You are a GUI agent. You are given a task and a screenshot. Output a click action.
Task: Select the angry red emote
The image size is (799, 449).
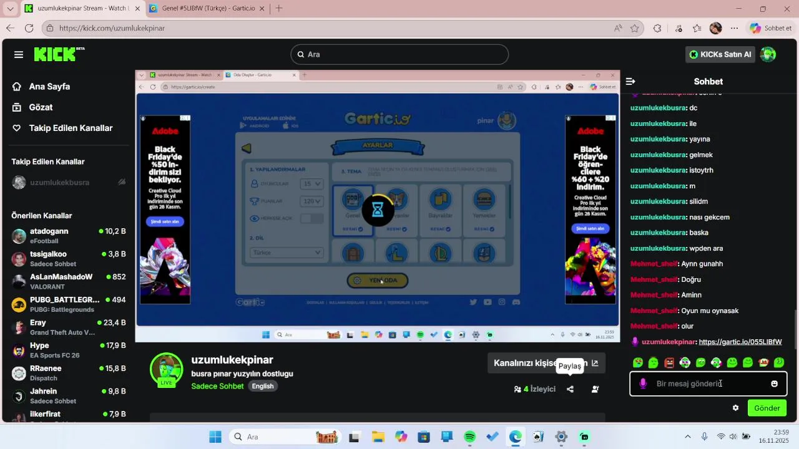click(669, 362)
